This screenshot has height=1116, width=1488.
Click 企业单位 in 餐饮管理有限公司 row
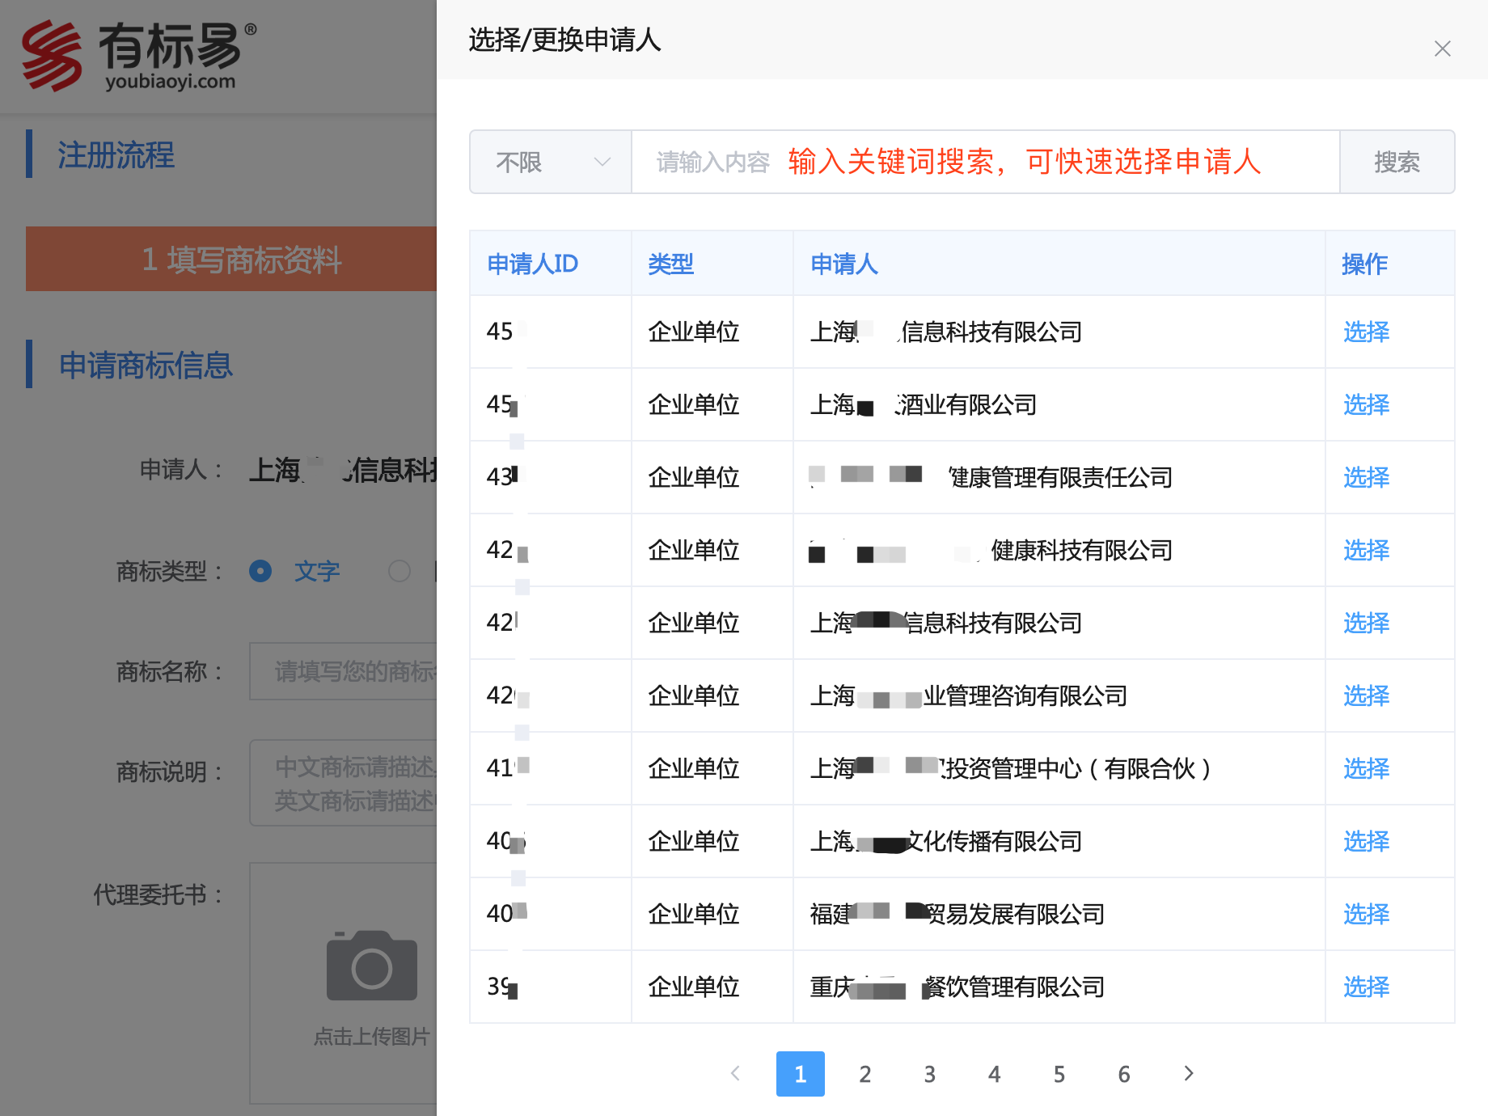tap(694, 987)
